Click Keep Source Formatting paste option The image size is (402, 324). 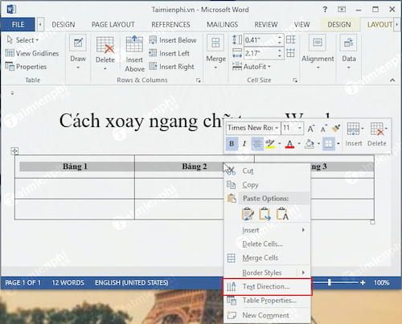click(248, 214)
